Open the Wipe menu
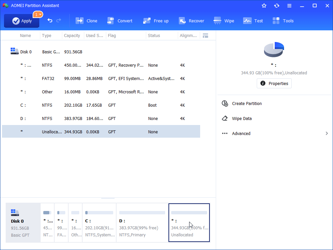The height and width of the screenshot is (250, 333). click(224, 21)
